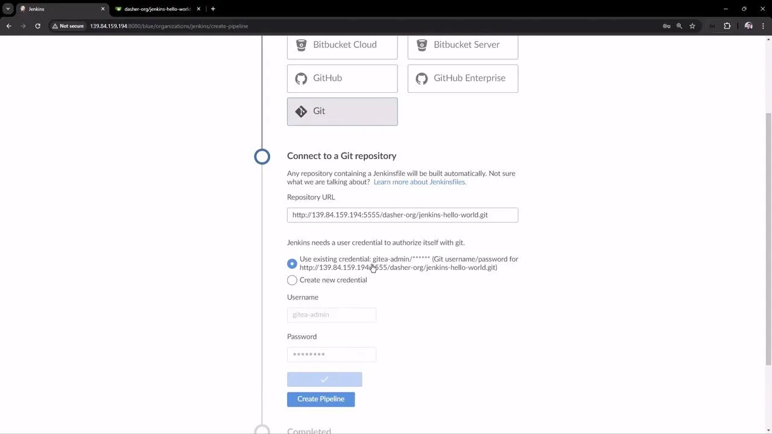Image resolution: width=772 pixels, height=434 pixels.
Task: Select the Bitbucket Cloud source
Action: click(x=342, y=45)
